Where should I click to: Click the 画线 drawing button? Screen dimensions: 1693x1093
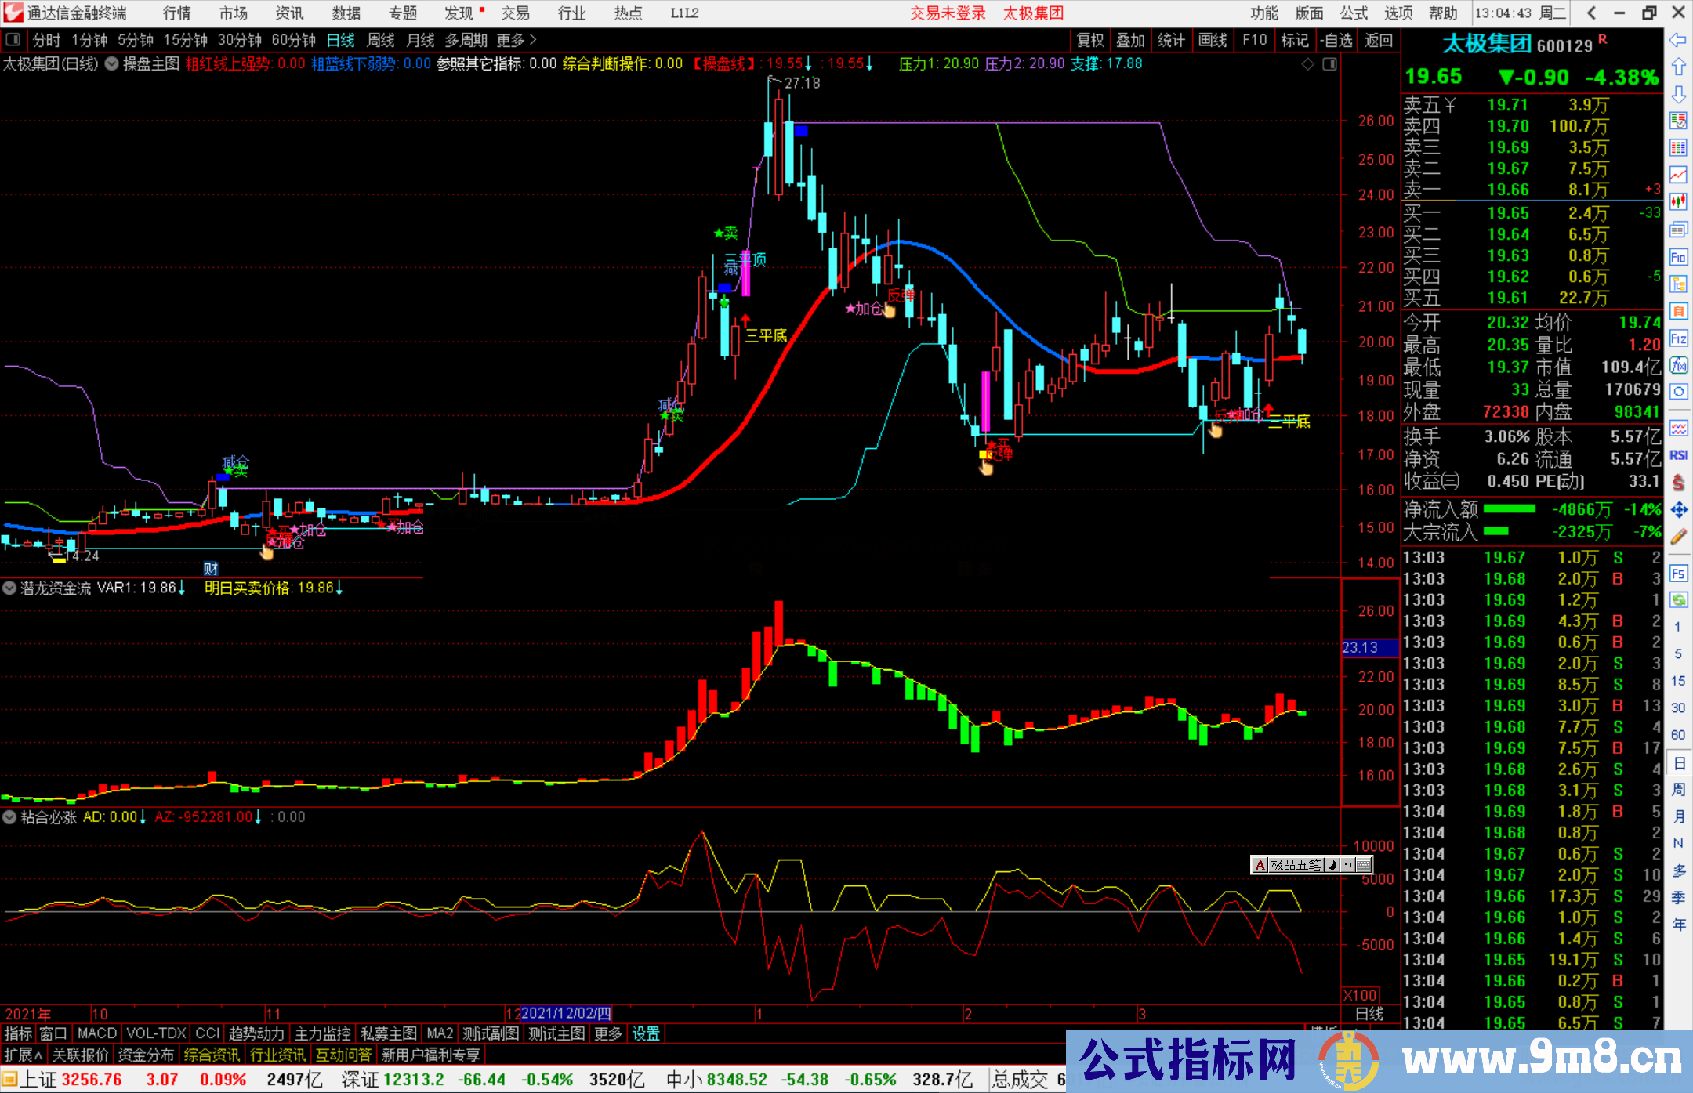[x=1213, y=40]
